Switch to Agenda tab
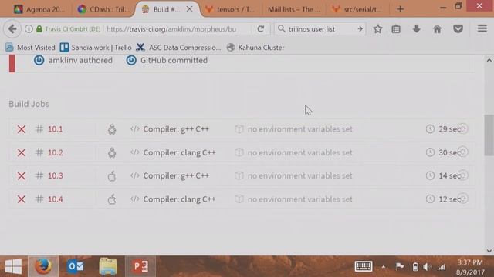494x277 pixels. tap(39, 9)
